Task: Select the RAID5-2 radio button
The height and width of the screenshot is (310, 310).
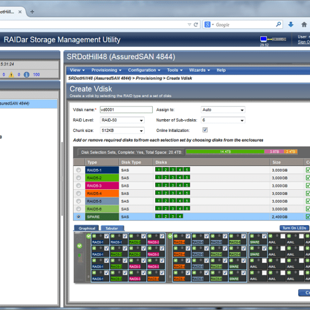Action: (78, 178)
